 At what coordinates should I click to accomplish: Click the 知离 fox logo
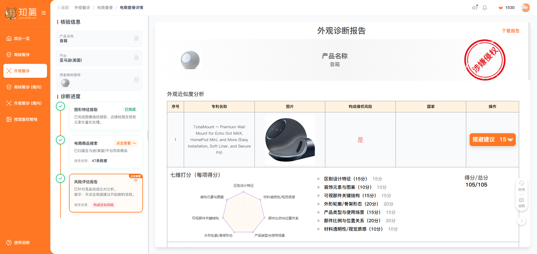(21, 13)
